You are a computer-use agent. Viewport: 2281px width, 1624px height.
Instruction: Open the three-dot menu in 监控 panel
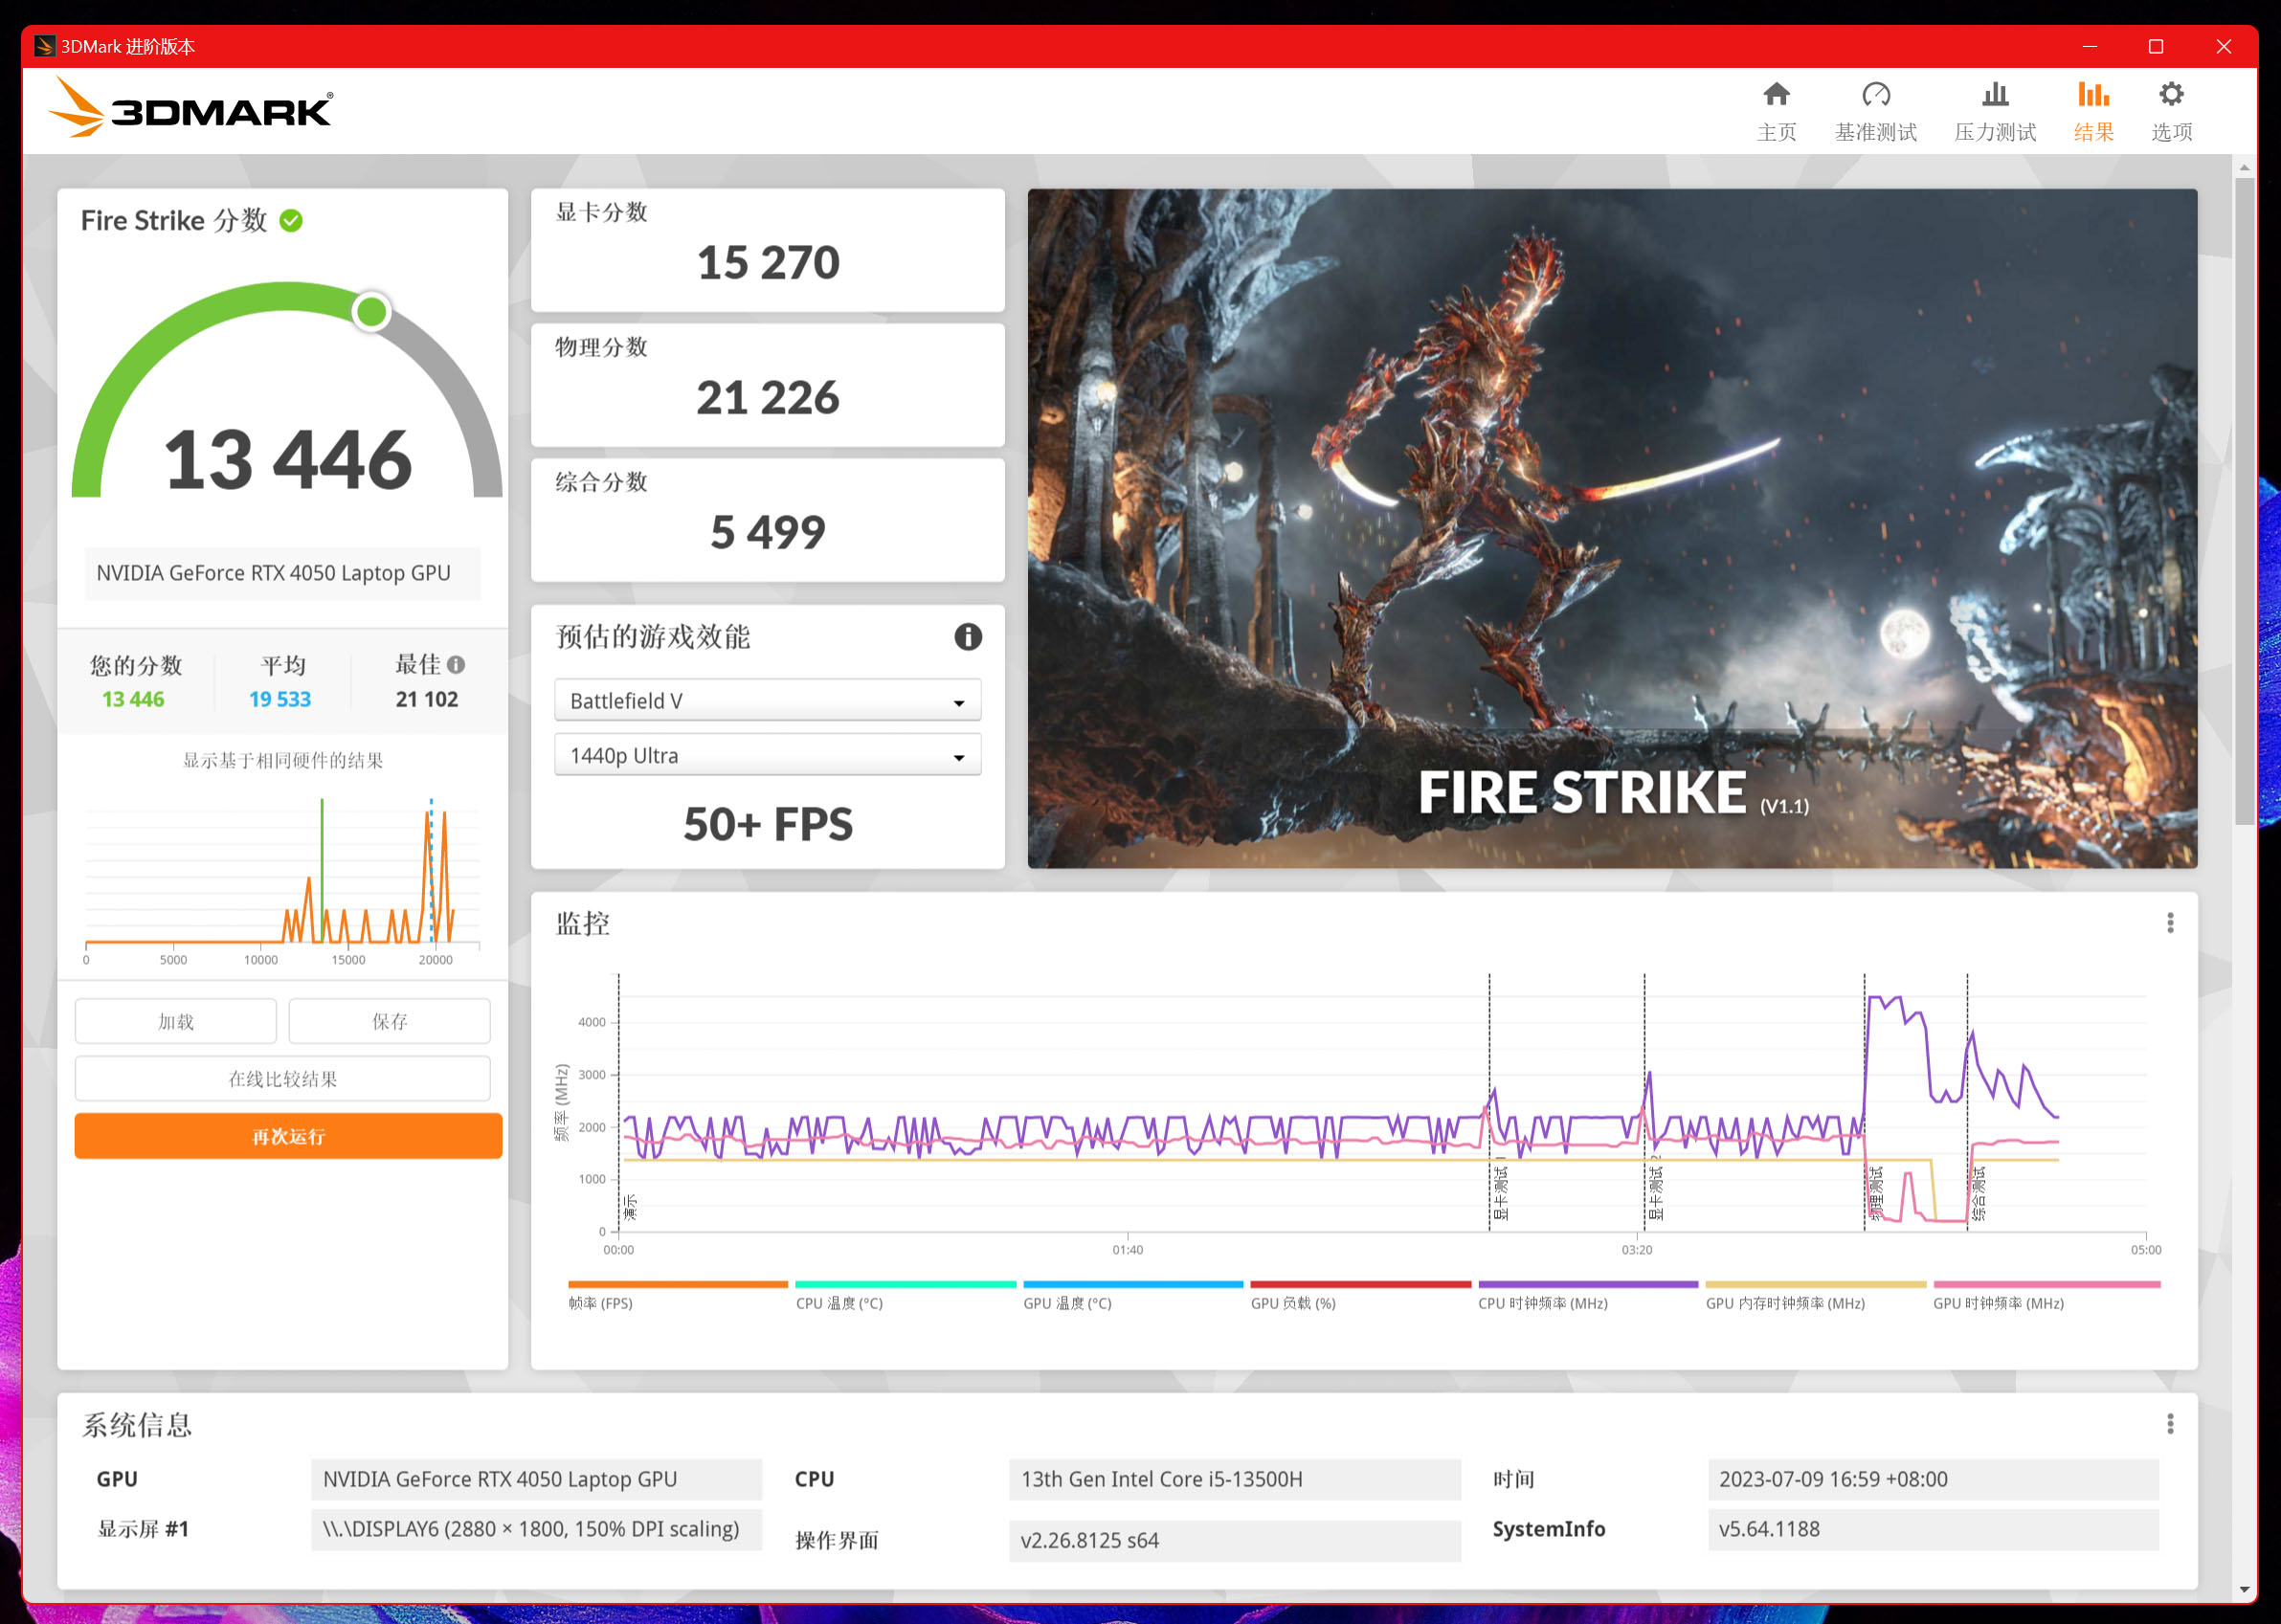(2169, 923)
